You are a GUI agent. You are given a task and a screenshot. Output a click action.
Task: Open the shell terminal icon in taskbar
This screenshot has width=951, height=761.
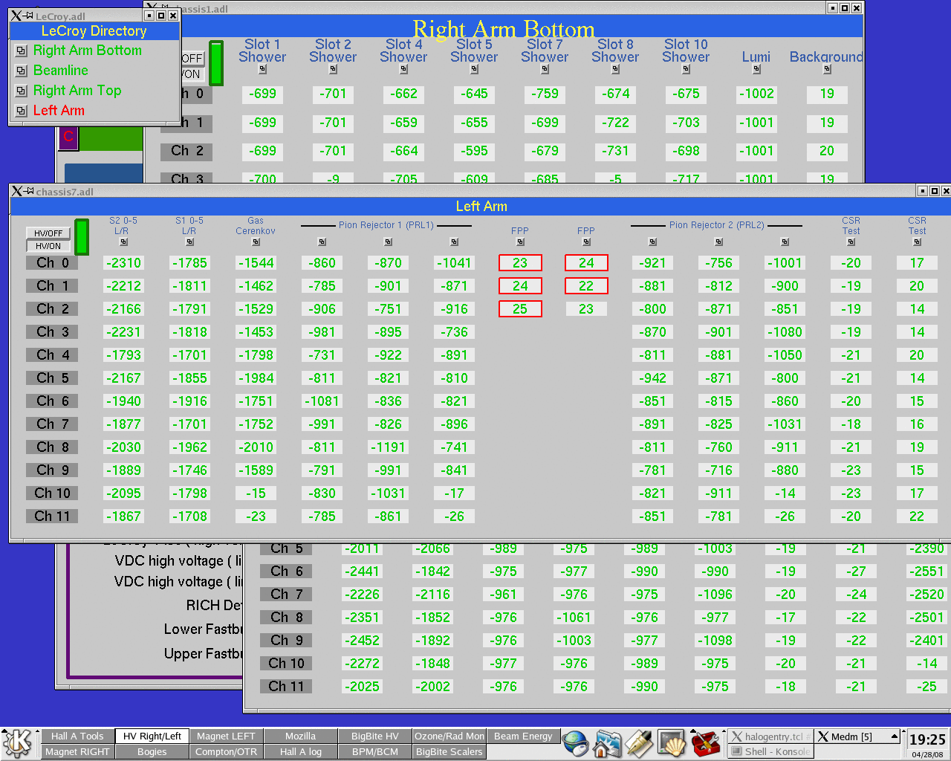pos(672,743)
